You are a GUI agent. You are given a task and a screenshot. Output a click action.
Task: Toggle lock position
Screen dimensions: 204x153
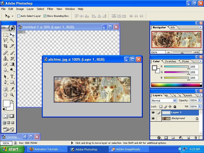[170, 107]
